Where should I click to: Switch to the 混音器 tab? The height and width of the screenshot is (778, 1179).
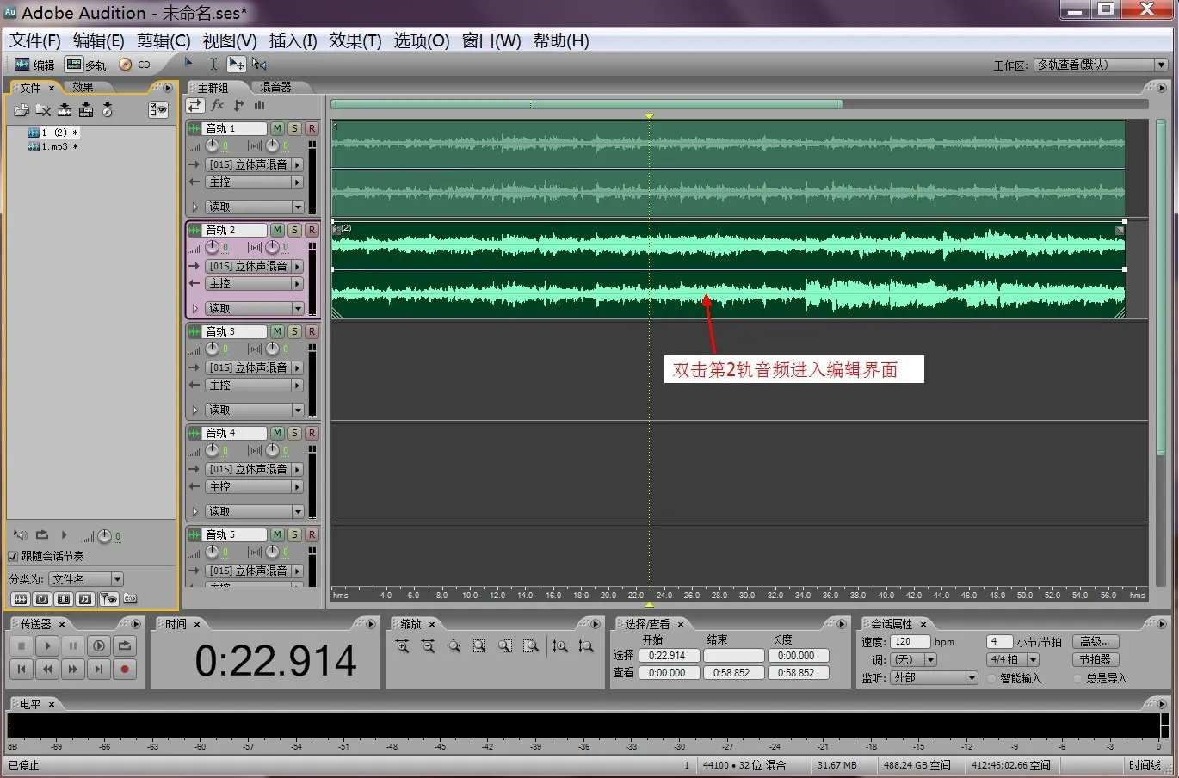(275, 87)
